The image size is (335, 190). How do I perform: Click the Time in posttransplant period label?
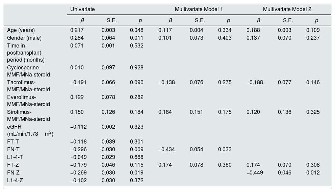pos(26,53)
